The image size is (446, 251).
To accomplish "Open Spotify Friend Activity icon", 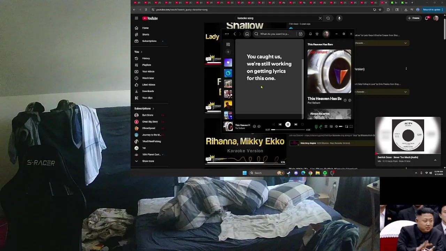I will [x=317, y=34].
